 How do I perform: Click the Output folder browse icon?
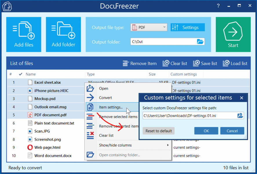click(x=200, y=42)
